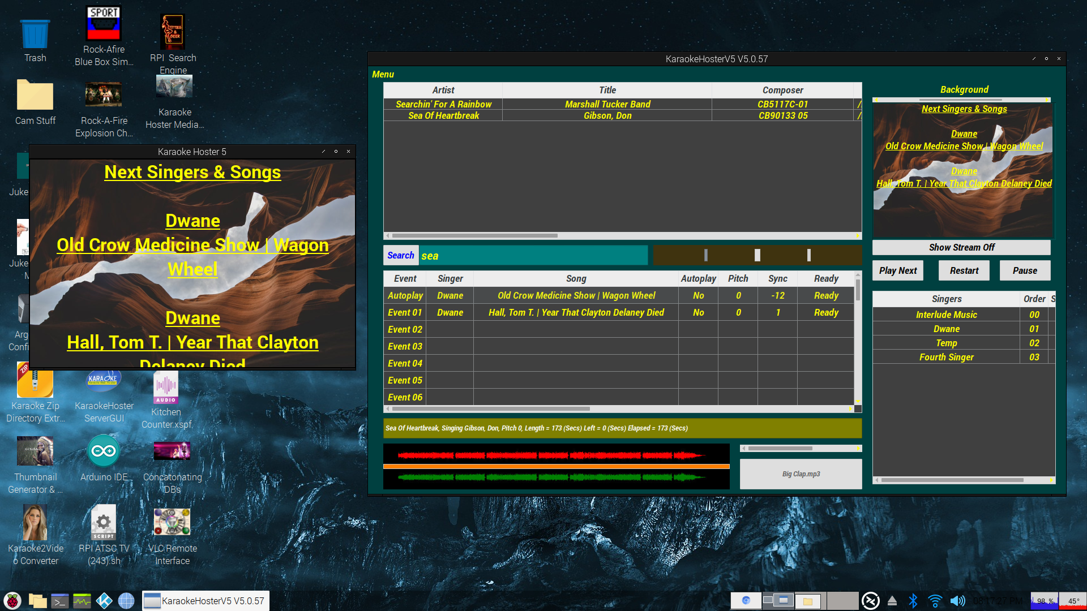Image resolution: width=1087 pixels, height=611 pixels.
Task: Select singer Dwane in Singers list
Action: coord(946,329)
